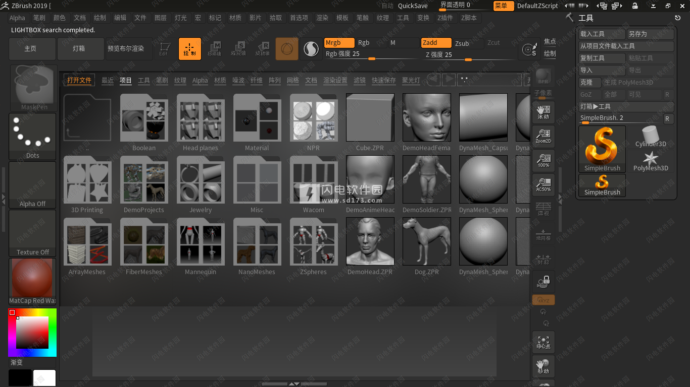
Task: Select the 旋转轴 rotate gizmo icon
Action: point(263,49)
